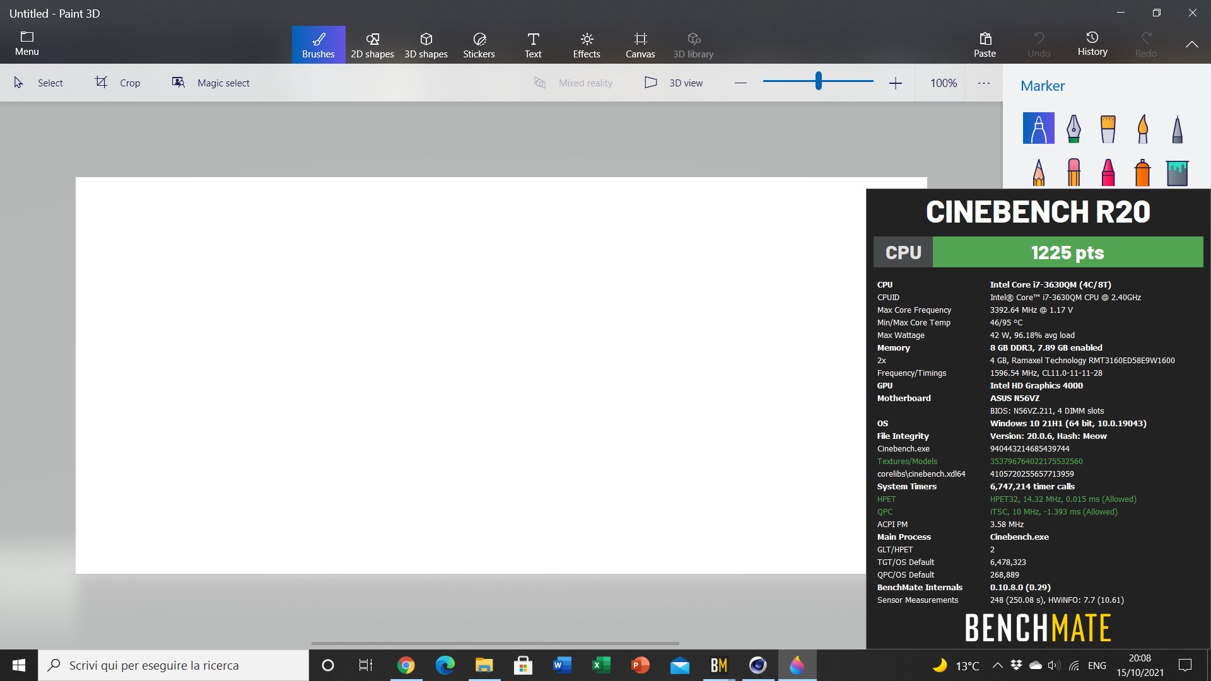1211x681 pixels.
Task: Open Microsoft Store from the taskbar
Action: click(x=523, y=665)
